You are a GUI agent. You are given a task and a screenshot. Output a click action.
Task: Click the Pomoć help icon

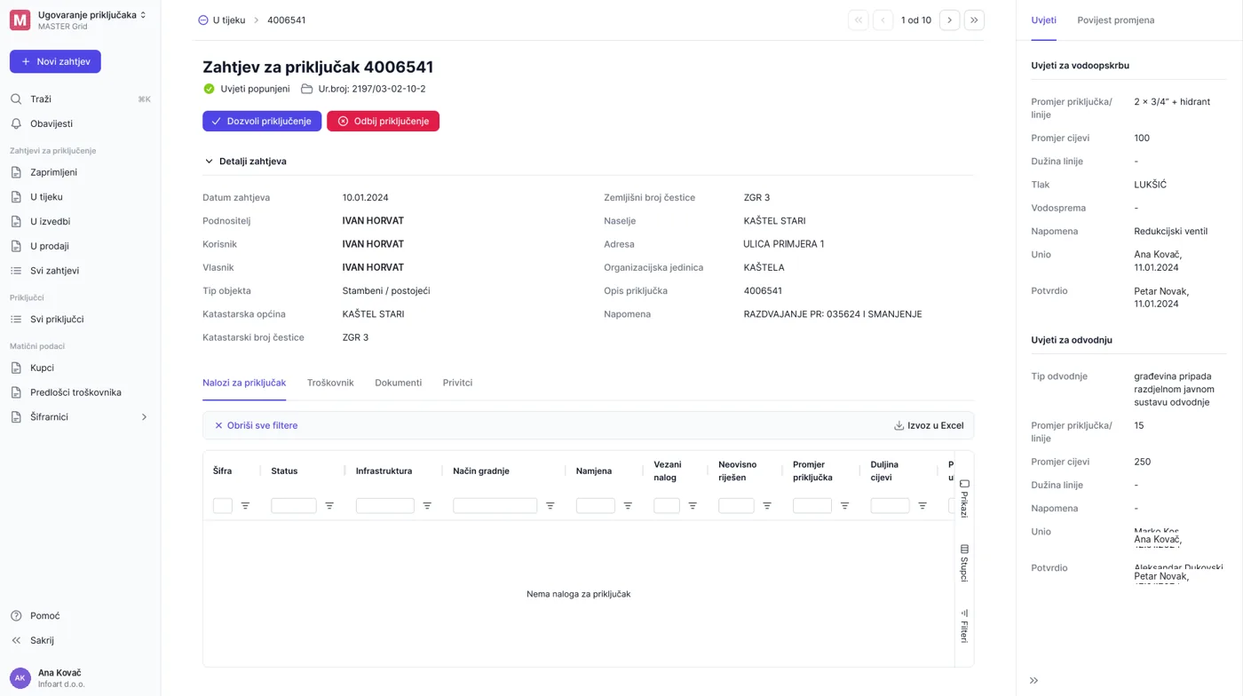pyautogui.click(x=16, y=615)
